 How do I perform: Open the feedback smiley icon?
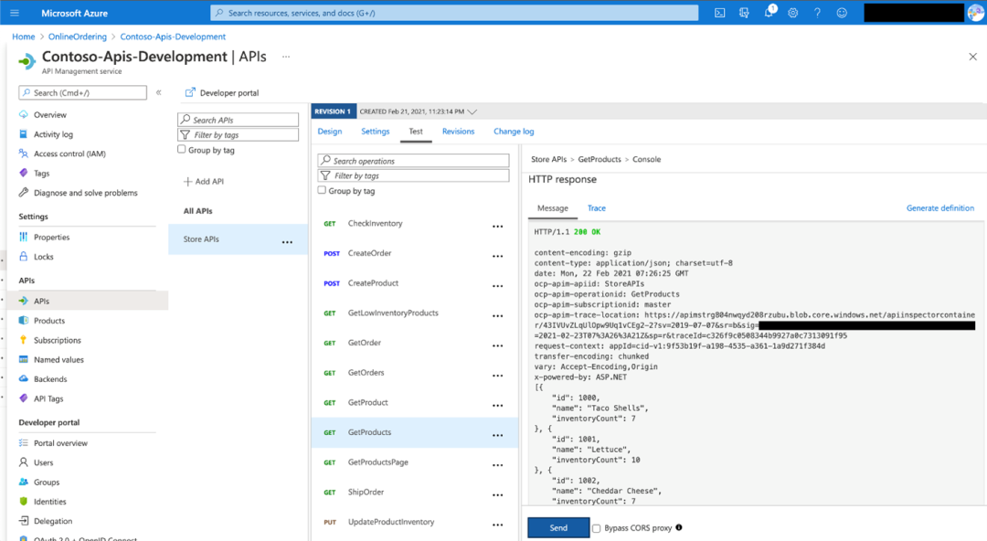[x=842, y=13]
